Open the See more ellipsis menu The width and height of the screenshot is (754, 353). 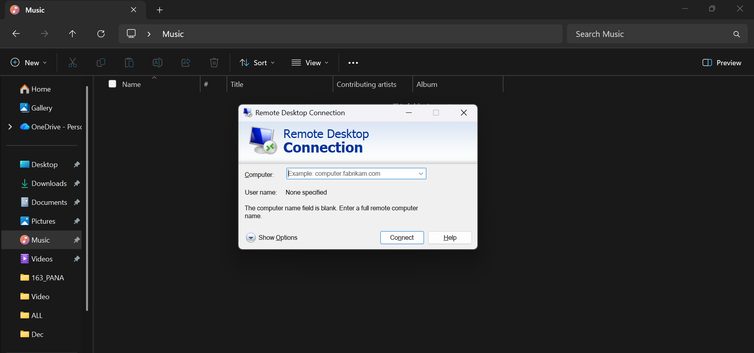pos(353,63)
